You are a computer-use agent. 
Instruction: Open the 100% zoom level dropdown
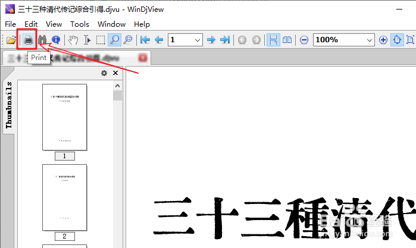coord(370,40)
